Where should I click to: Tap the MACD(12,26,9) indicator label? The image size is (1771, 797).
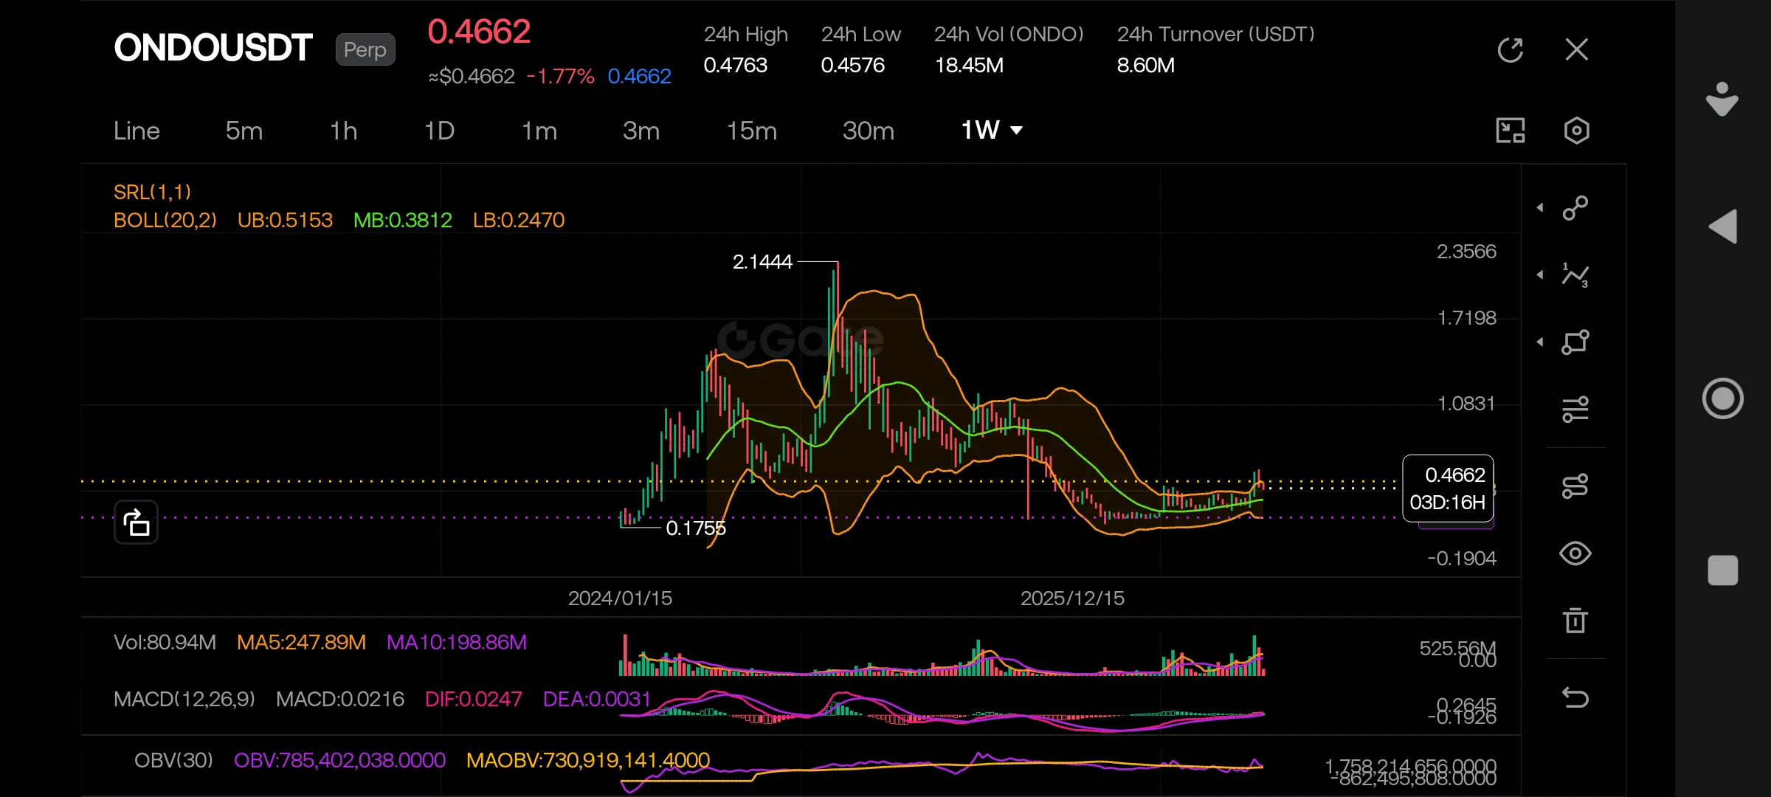tap(184, 699)
